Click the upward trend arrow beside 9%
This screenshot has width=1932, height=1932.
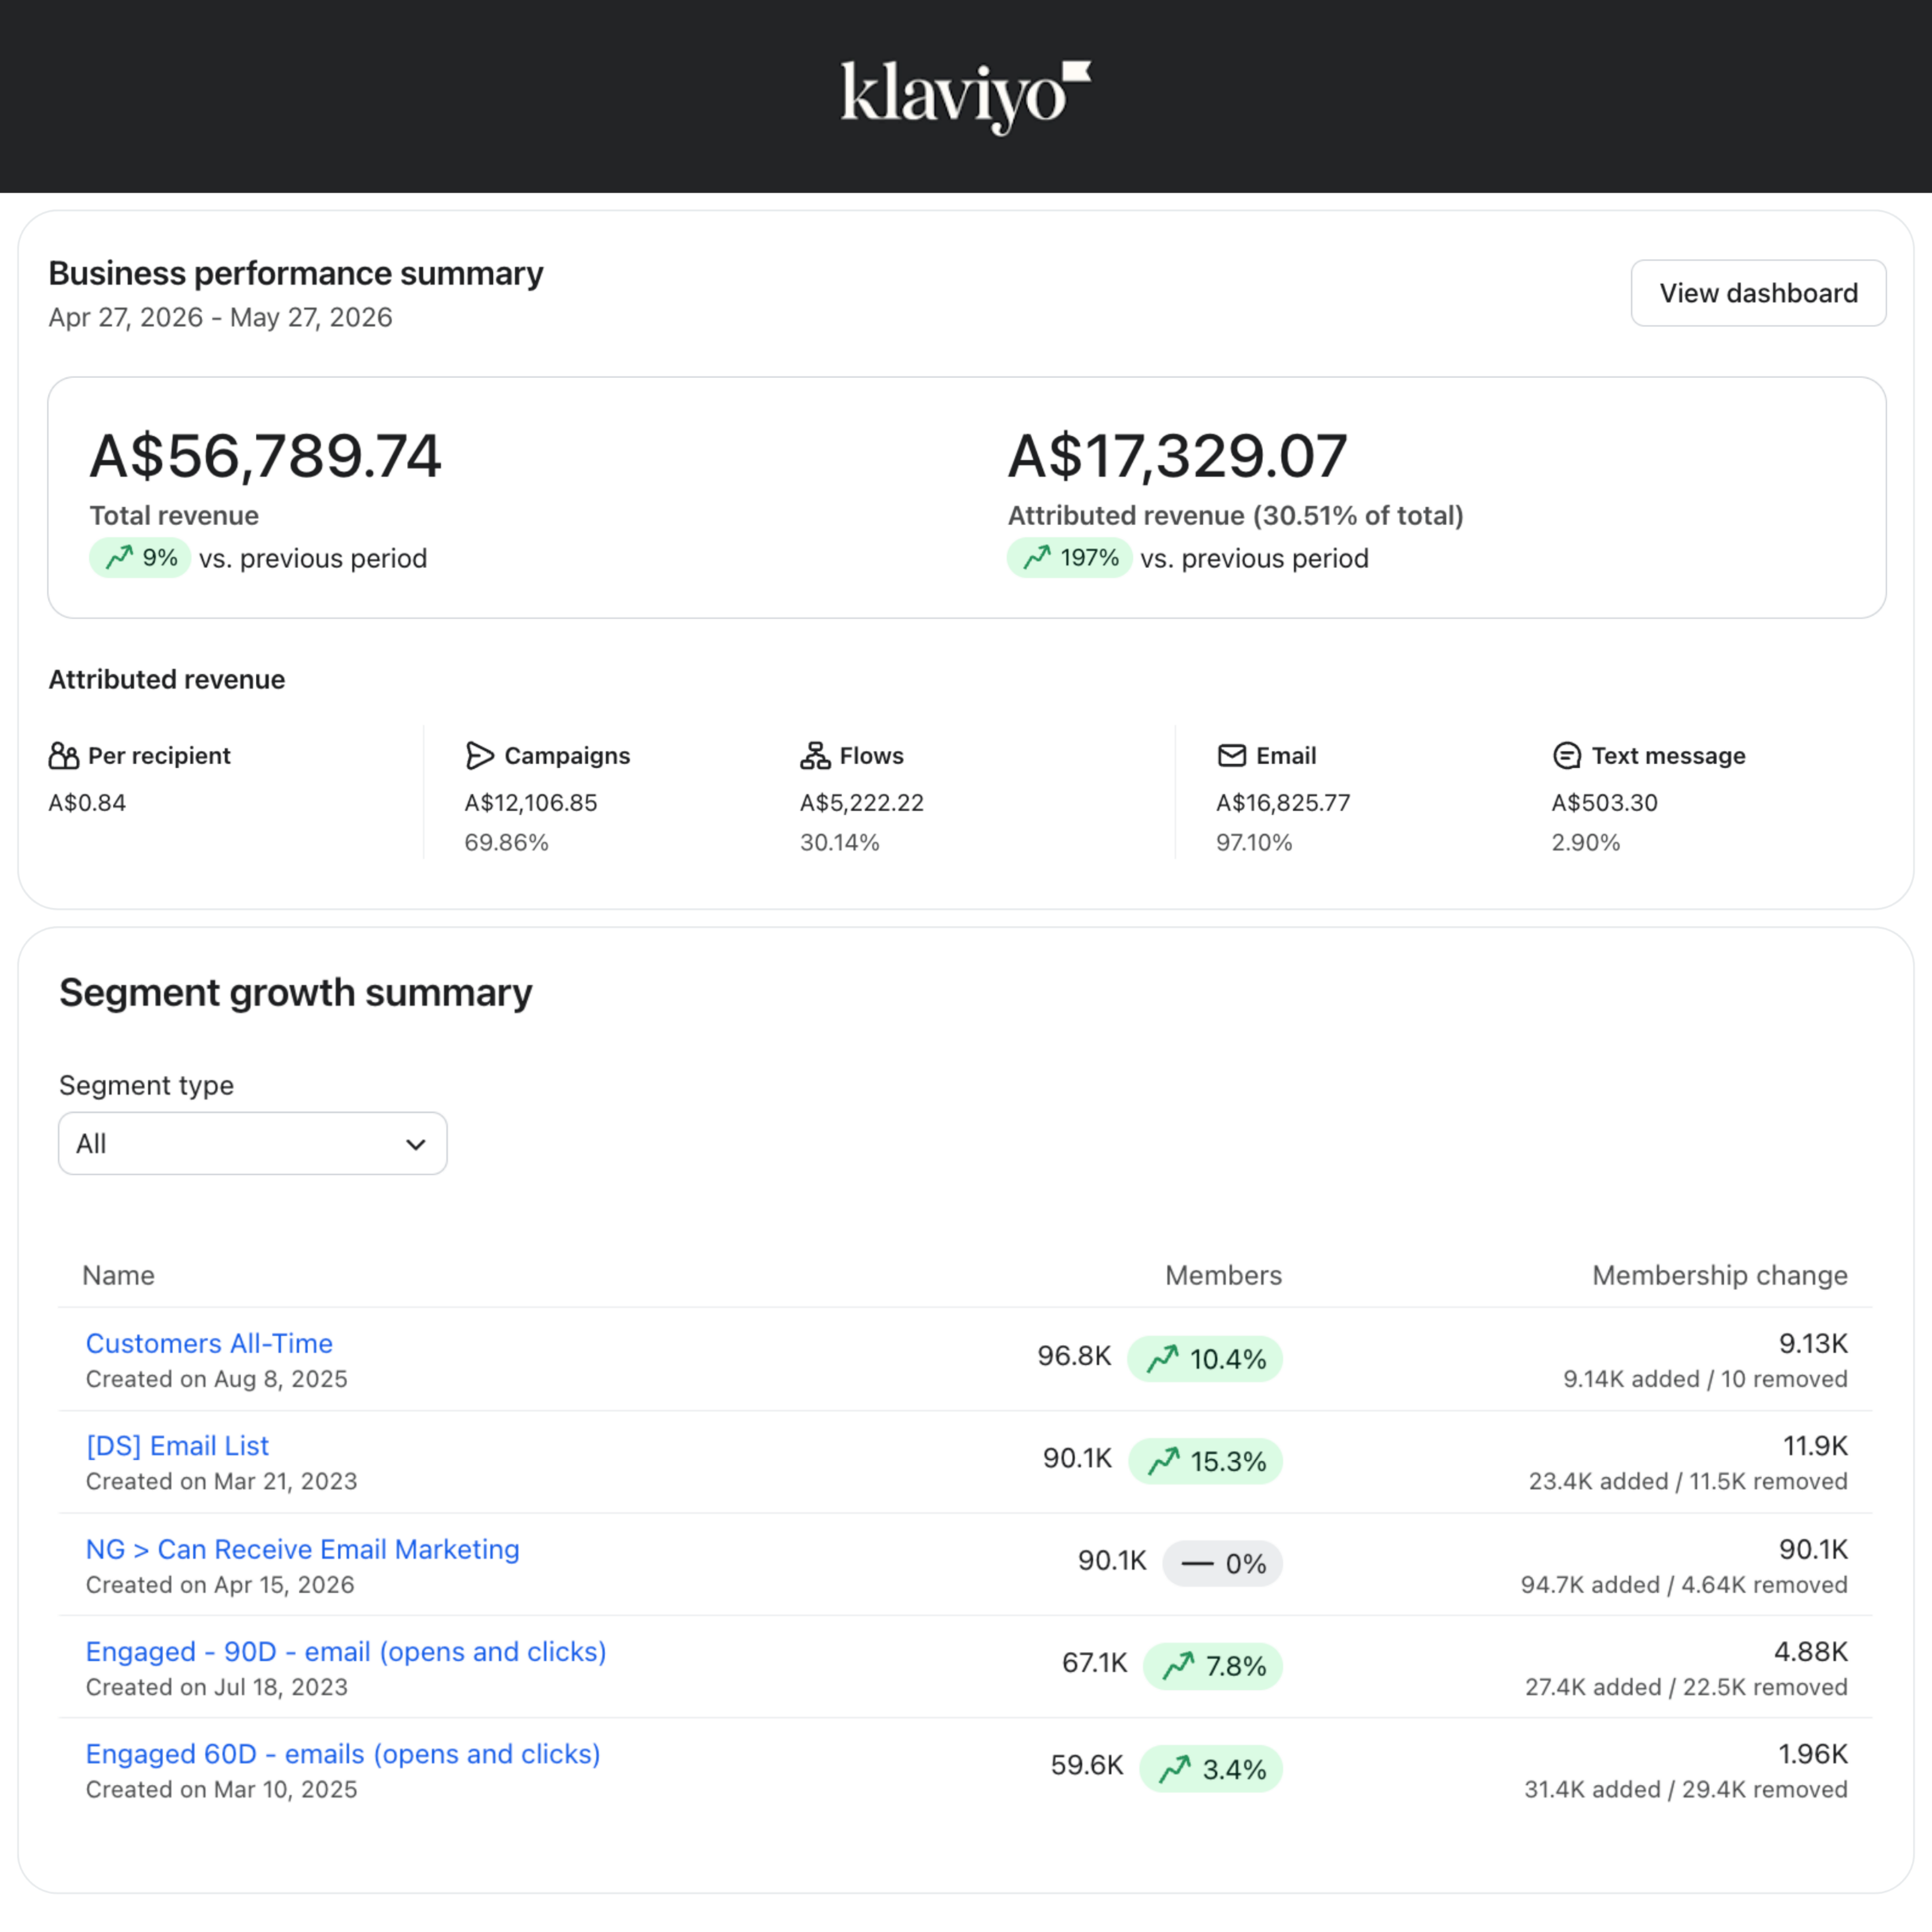click(120, 557)
